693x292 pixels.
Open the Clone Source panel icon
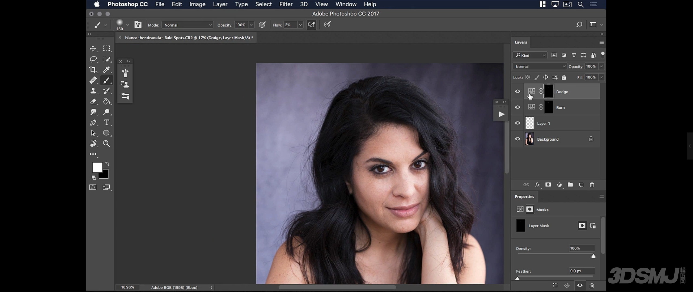[x=125, y=85]
